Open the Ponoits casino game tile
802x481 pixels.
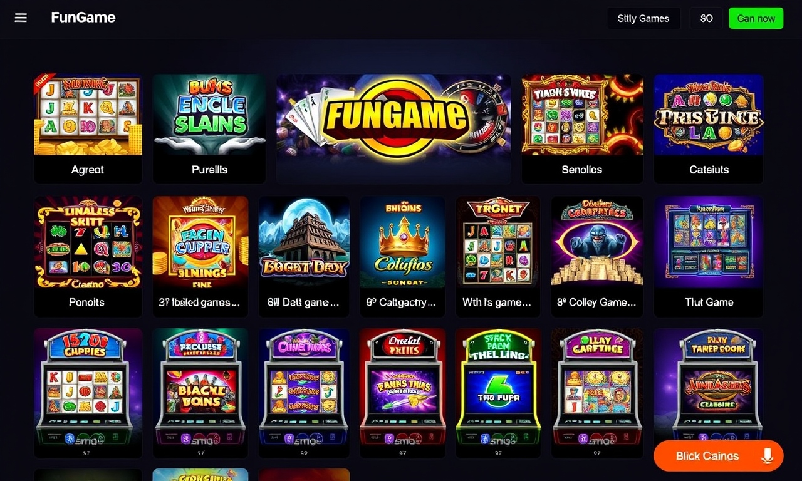pyautogui.click(x=88, y=257)
